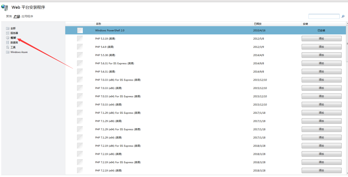Open the 应用程序 tab

click(x=27, y=16)
